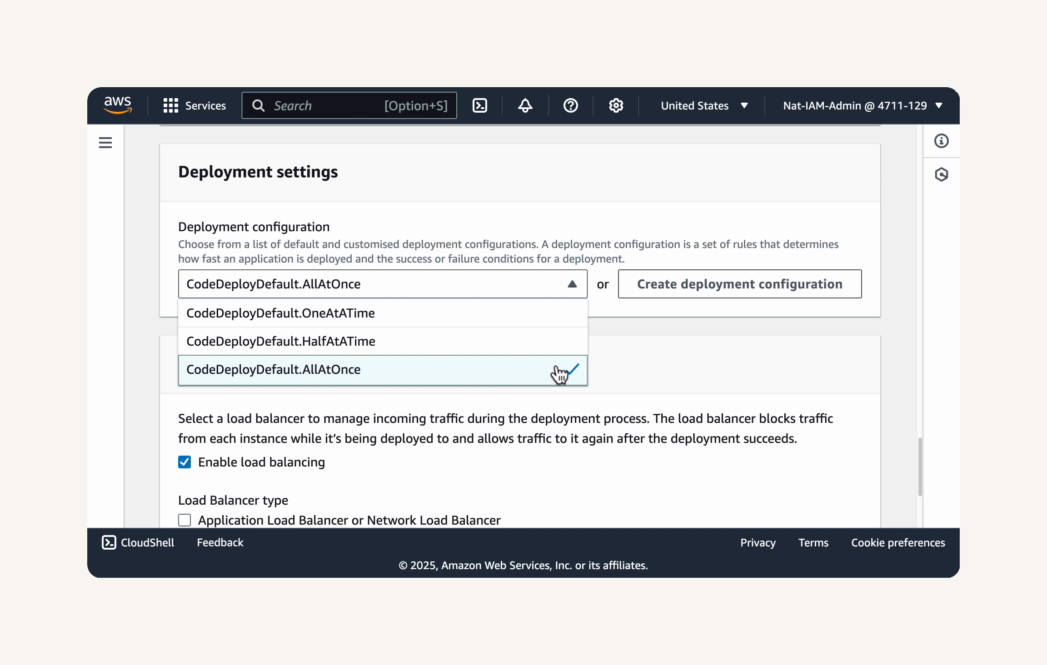Open the Services grid menu
This screenshot has width=1047, height=665.
tap(171, 105)
